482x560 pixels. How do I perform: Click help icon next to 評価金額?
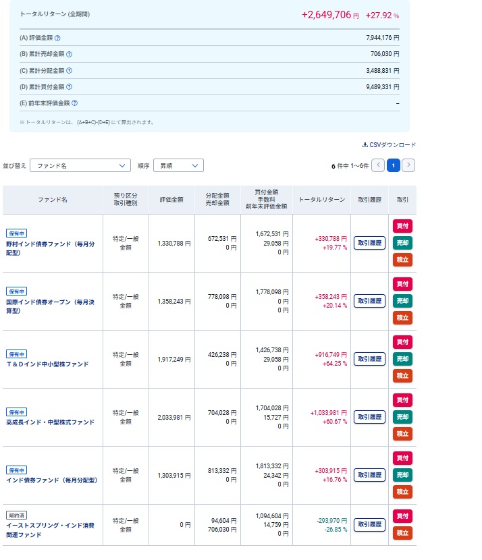[x=57, y=38]
